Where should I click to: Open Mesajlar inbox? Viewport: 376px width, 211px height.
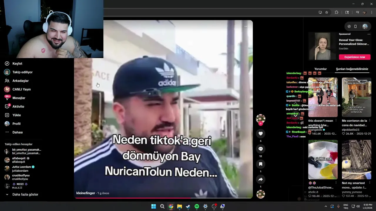click(15, 98)
